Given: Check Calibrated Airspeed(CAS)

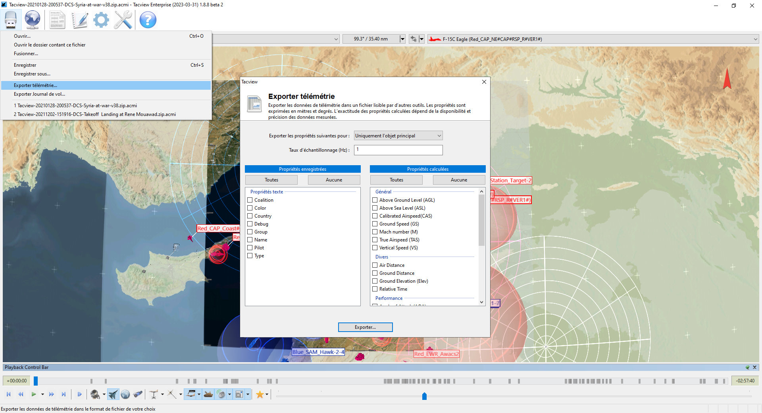Looking at the screenshot, I should tap(375, 216).
